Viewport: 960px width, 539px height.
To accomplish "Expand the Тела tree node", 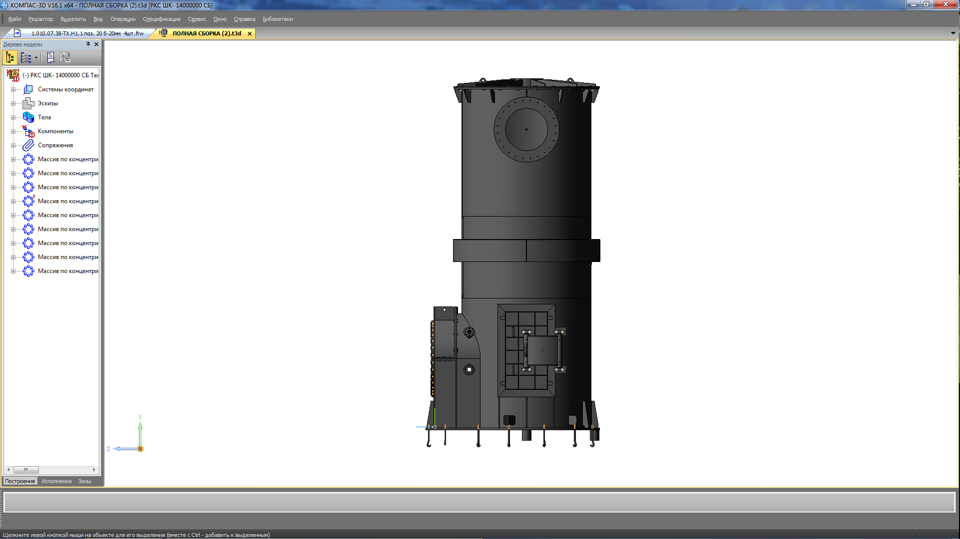I will tap(13, 117).
